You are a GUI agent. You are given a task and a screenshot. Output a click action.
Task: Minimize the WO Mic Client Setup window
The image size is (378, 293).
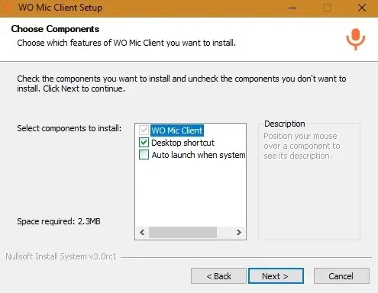click(292, 8)
